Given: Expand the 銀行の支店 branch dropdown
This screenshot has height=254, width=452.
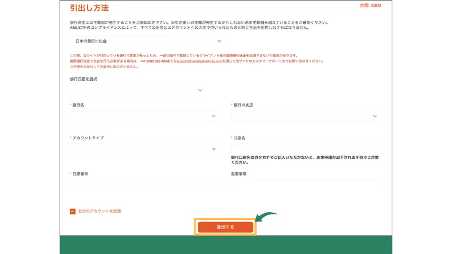Looking at the screenshot, I should [x=306, y=116].
